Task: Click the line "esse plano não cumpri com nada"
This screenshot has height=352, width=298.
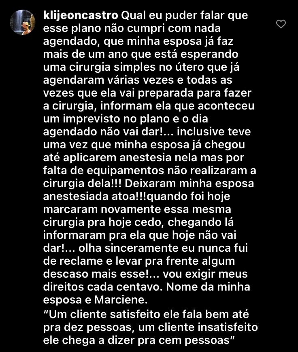Action: pos(132,29)
